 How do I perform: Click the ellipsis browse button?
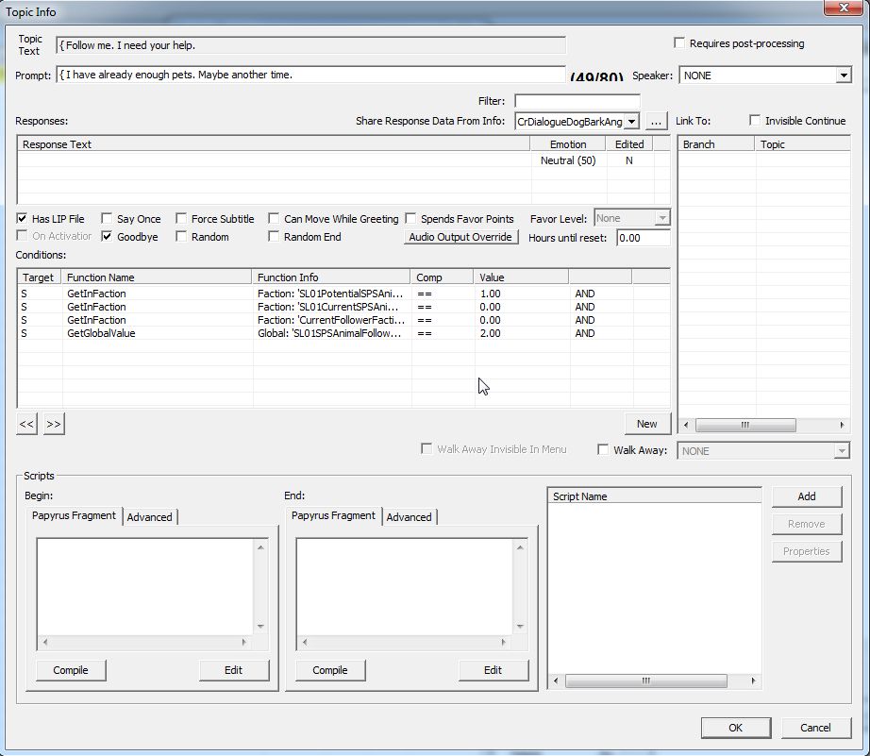pos(656,121)
